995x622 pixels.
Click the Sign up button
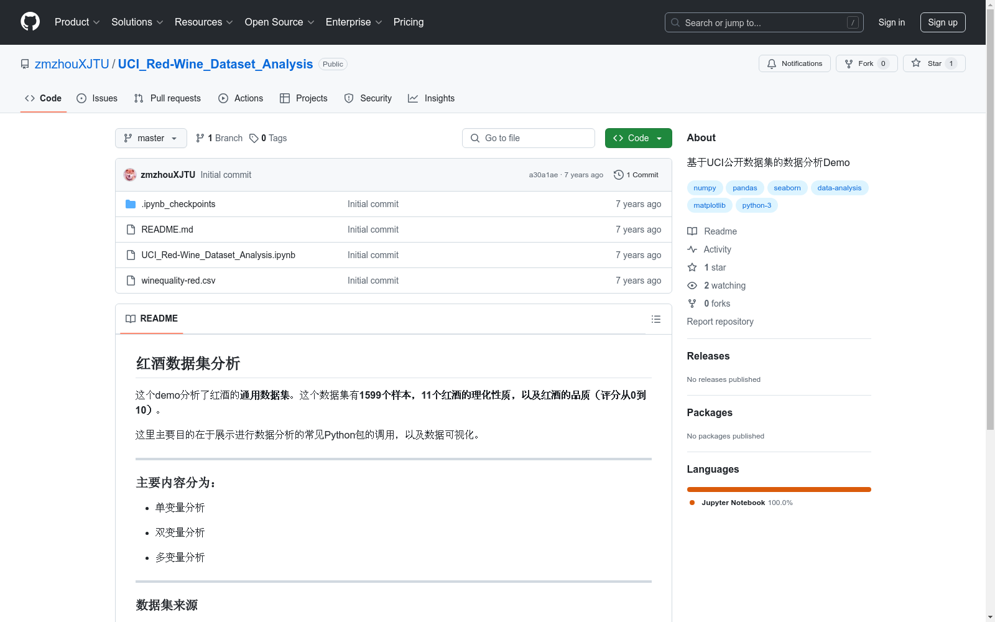click(943, 22)
